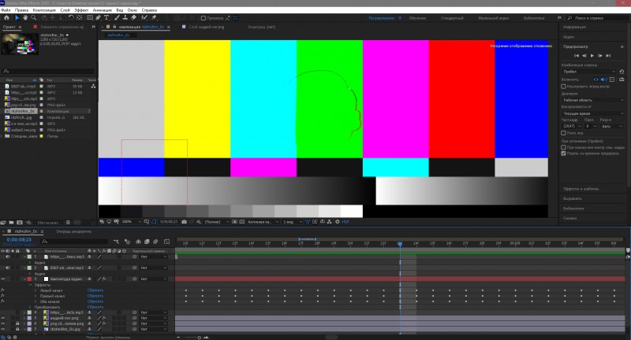
Task: Open the Текущее время play-from dropdown
Action: coord(593,113)
